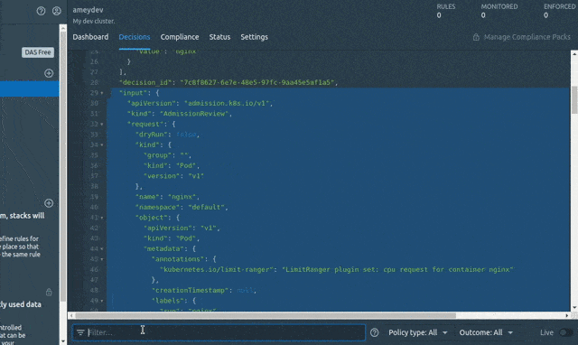578x345 pixels.
Task: Open the Policy type: All dropdown
Action: pyautogui.click(x=417, y=332)
